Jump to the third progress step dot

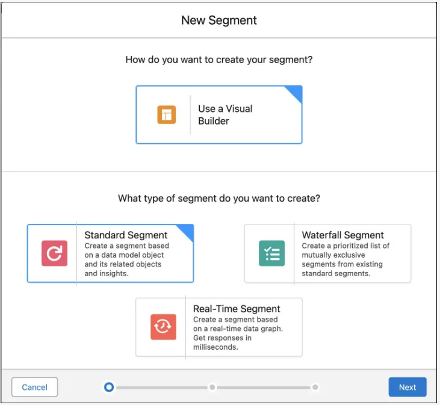pos(315,387)
